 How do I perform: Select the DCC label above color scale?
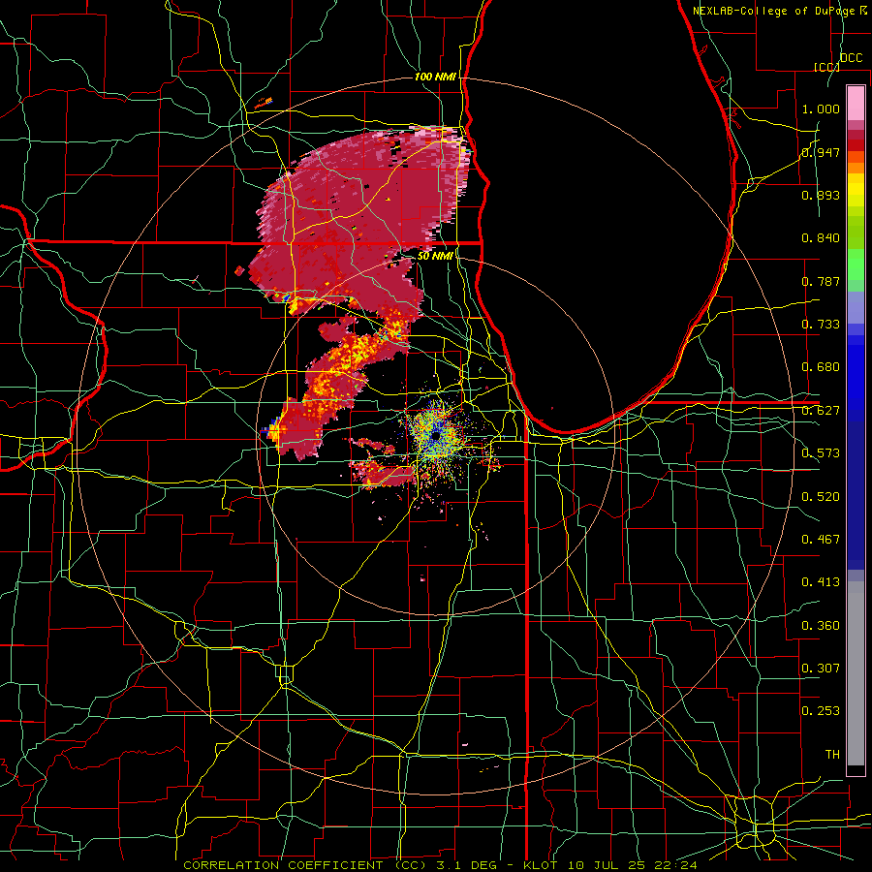[851, 58]
